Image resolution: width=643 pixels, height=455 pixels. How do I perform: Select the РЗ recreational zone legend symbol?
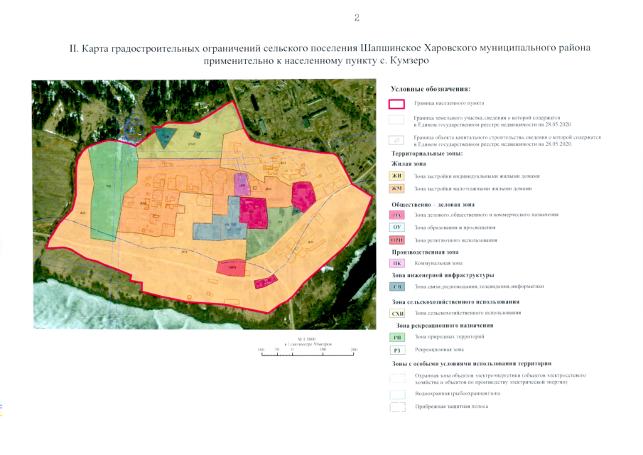pyautogui.click(x=397, y=350)
